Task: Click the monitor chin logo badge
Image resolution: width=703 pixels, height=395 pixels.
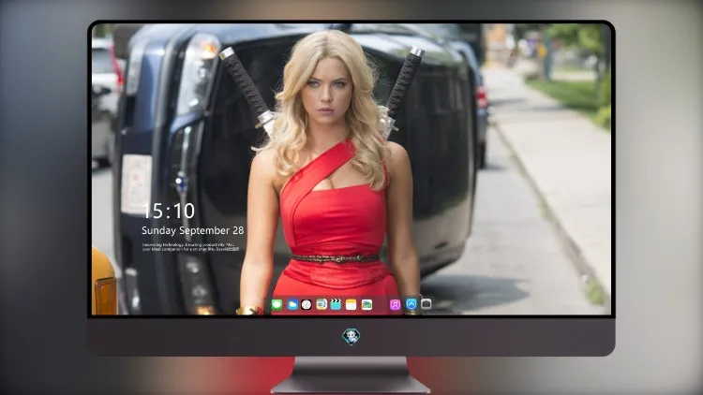Action: pyautogui.click(x=351, y=336)
